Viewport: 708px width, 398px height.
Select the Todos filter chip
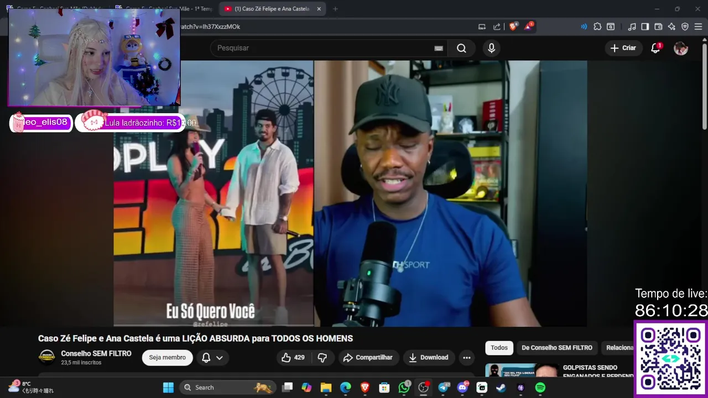click(x=499, y=348)
